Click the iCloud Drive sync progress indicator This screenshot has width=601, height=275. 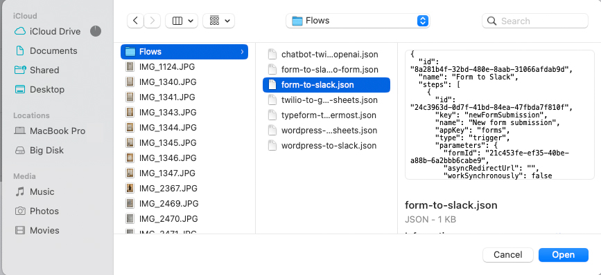tap(96, 31)
